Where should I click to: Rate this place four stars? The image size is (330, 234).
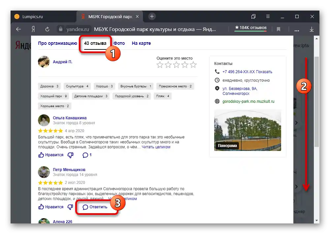[185, 65]
